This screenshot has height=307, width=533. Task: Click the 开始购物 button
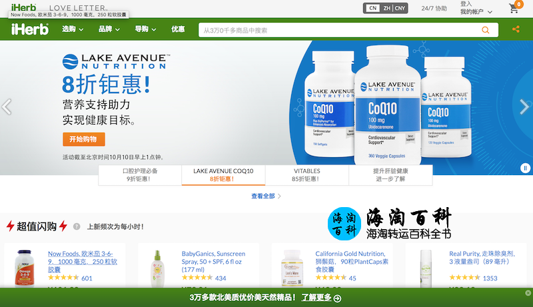click(84, 139)
